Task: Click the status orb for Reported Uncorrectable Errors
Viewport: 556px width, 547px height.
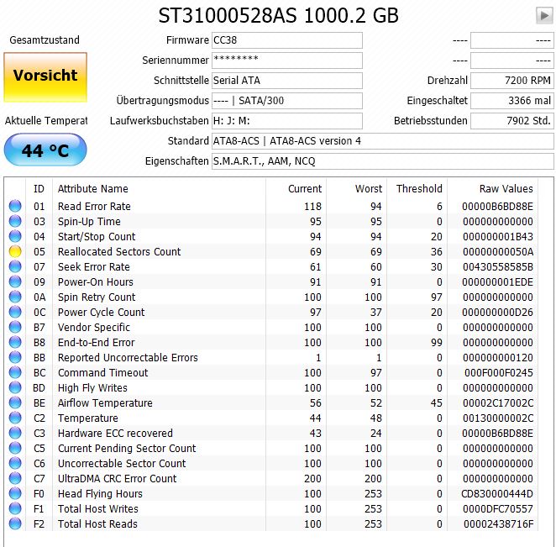Action: pyautogui.click(x=15, y=357)
